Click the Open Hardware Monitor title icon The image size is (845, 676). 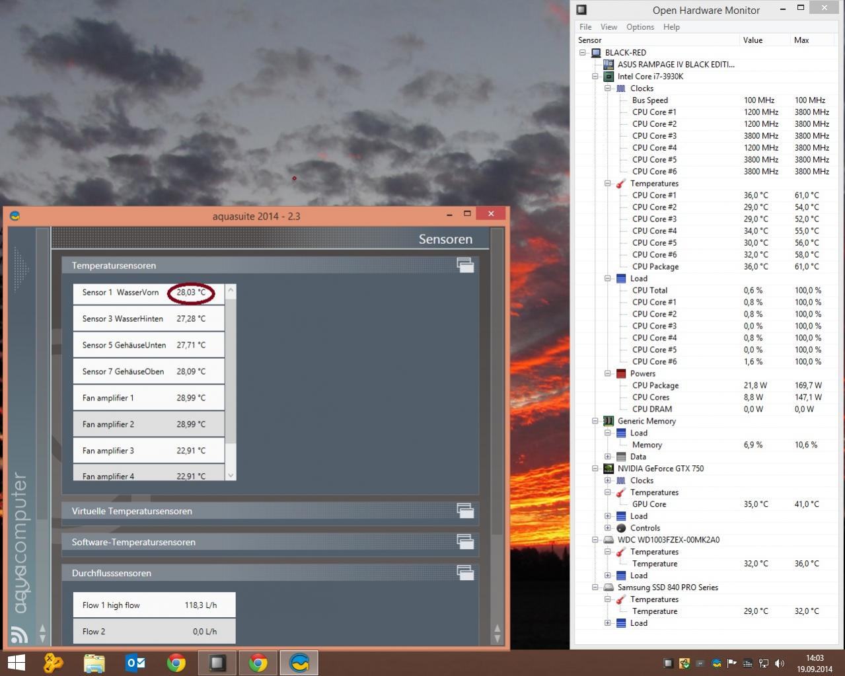(581, 10)
